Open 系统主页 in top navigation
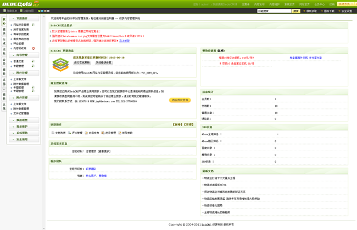The height and width of the screenshot is (230, 357). coord(289,4)
